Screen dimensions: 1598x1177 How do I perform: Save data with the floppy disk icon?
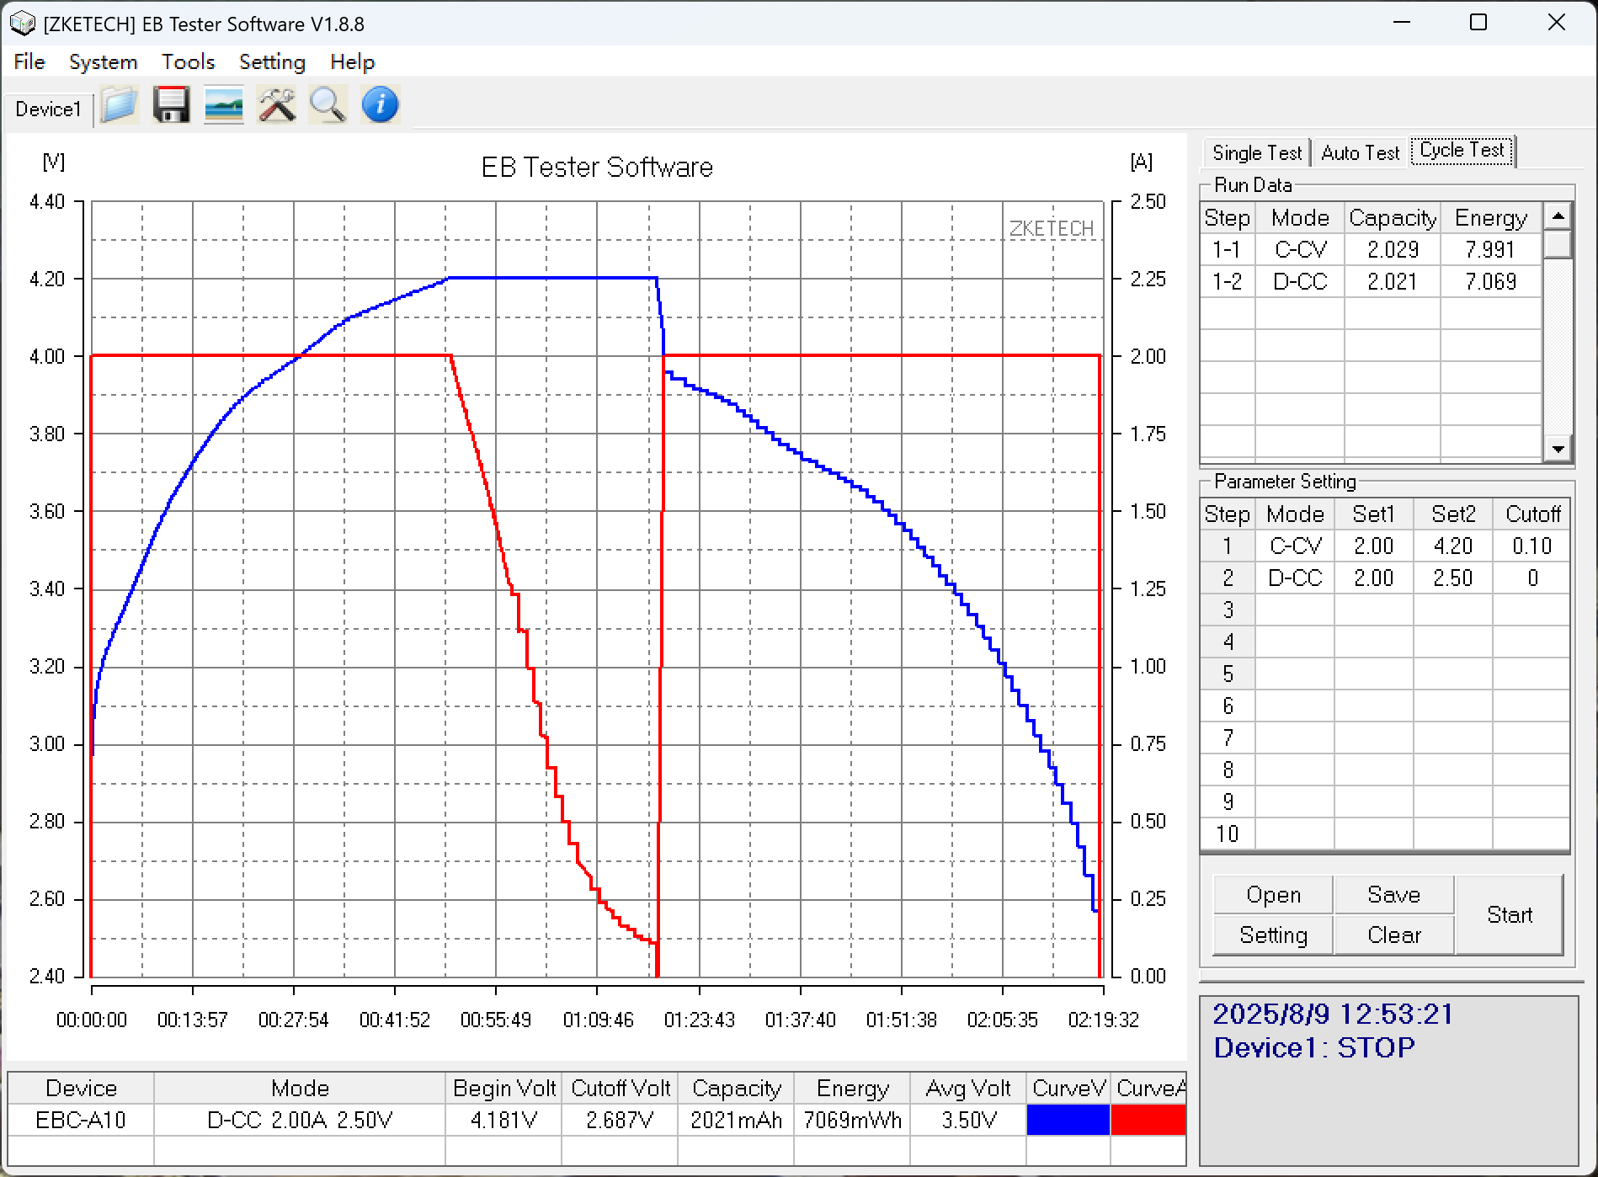(172, 106)
